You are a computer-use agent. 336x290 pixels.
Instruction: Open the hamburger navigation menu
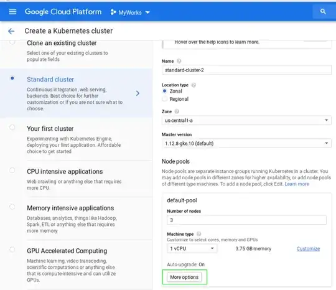point(12,12)
